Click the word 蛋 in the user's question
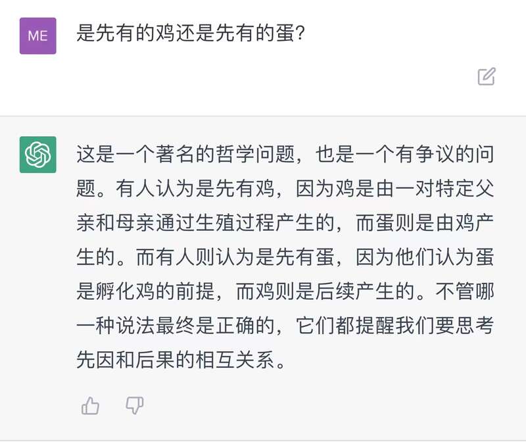This screenshot has width=526, height=442. [285, 34]
